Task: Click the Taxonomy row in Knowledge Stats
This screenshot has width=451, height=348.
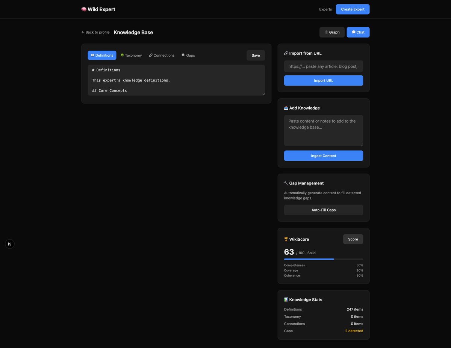Action: coord(324,316)
